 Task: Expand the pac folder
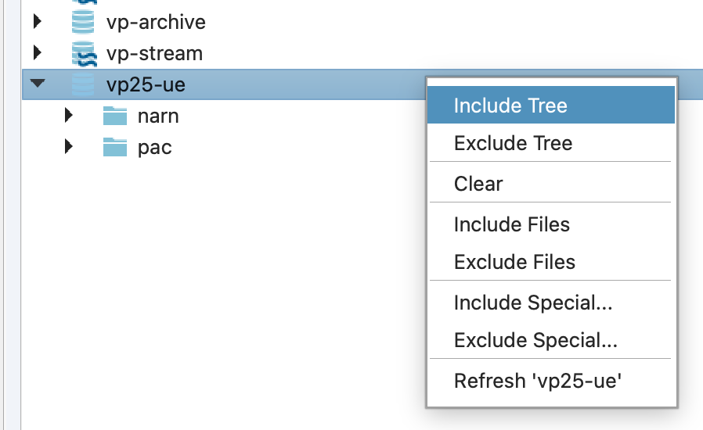[x=68, y=146]
